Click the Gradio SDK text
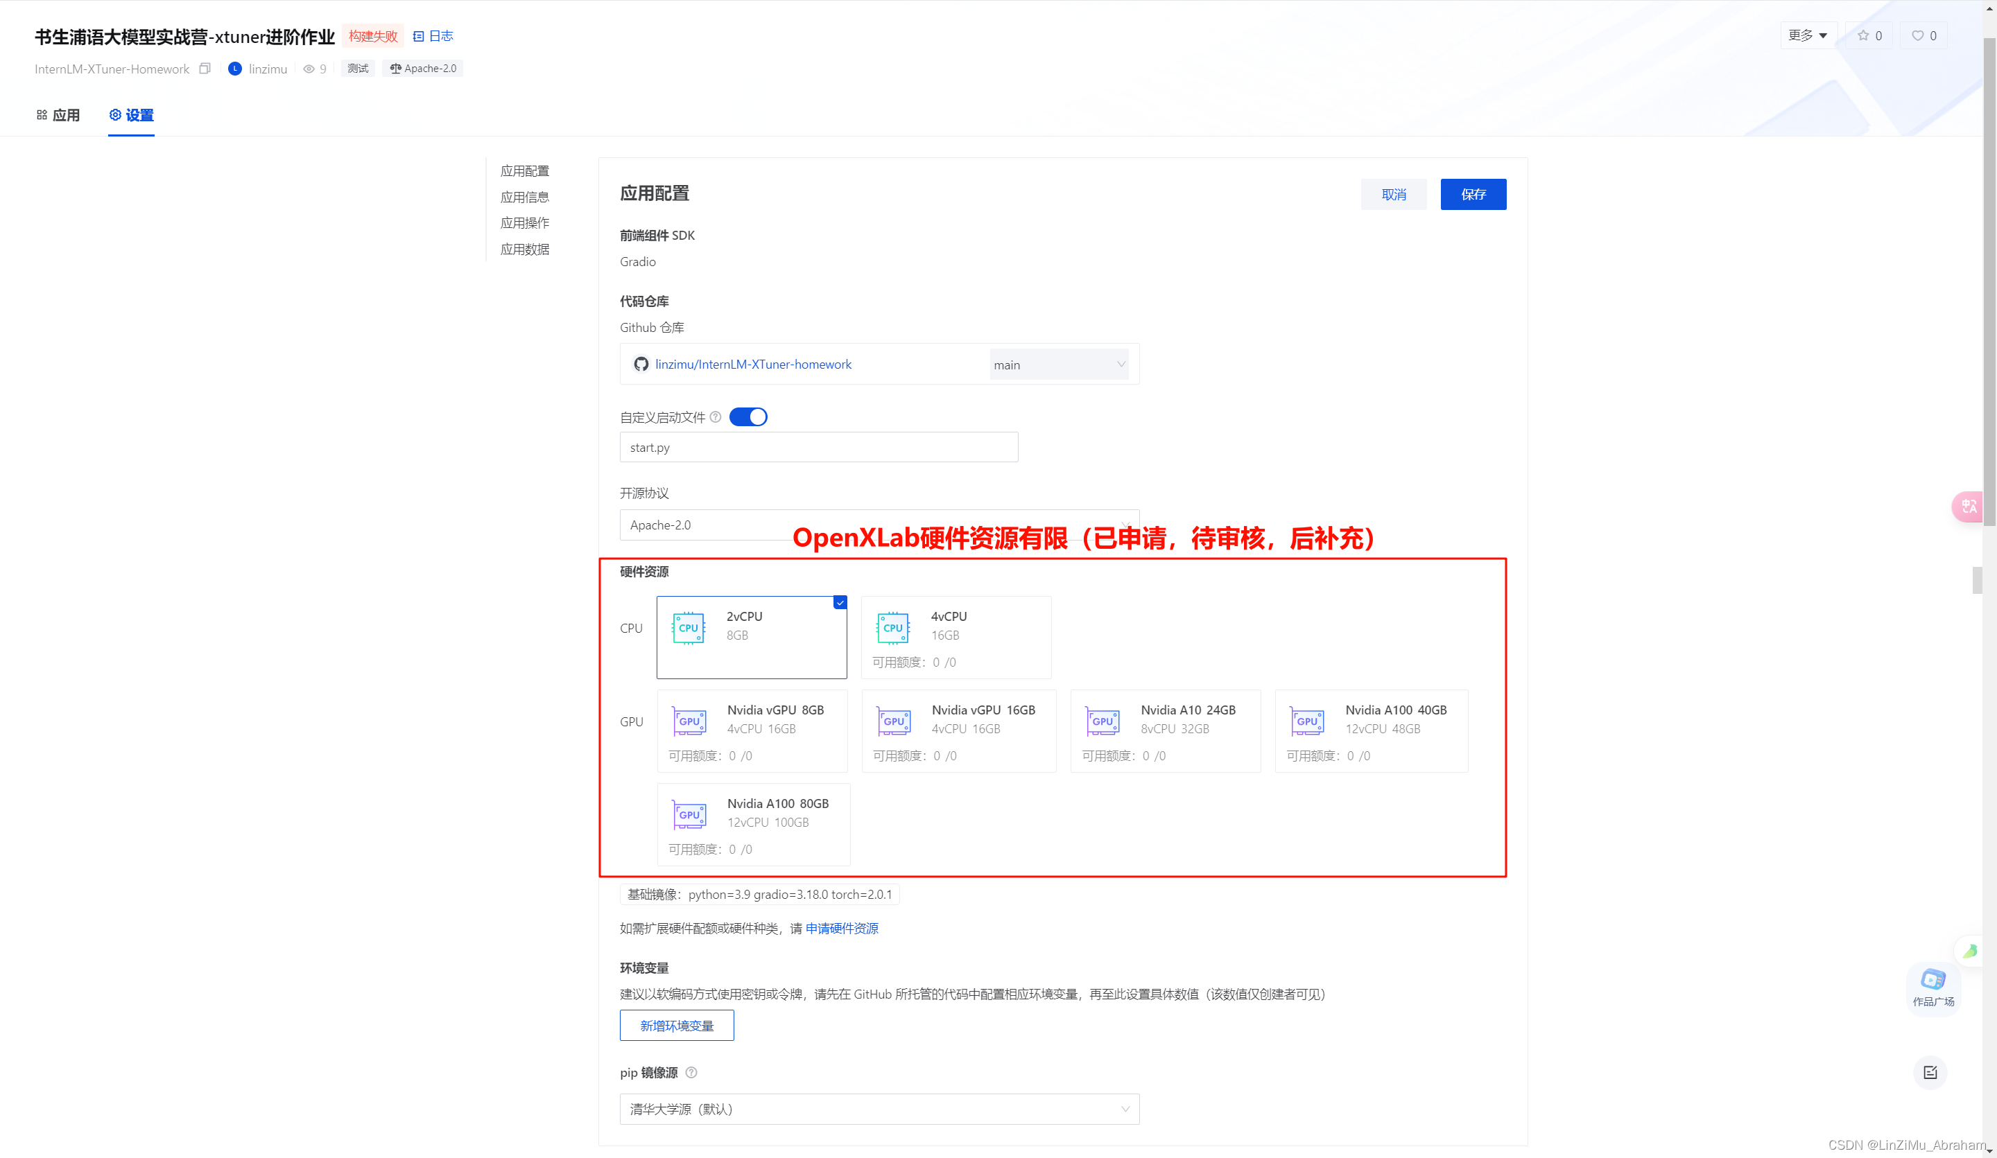This screenshot has width=1997, height=1158. [x=638, y=261]
